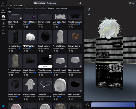Click the Tenri Sazanami item title
The width and height of the screenshot is (136, 109).
pos(75,22)
